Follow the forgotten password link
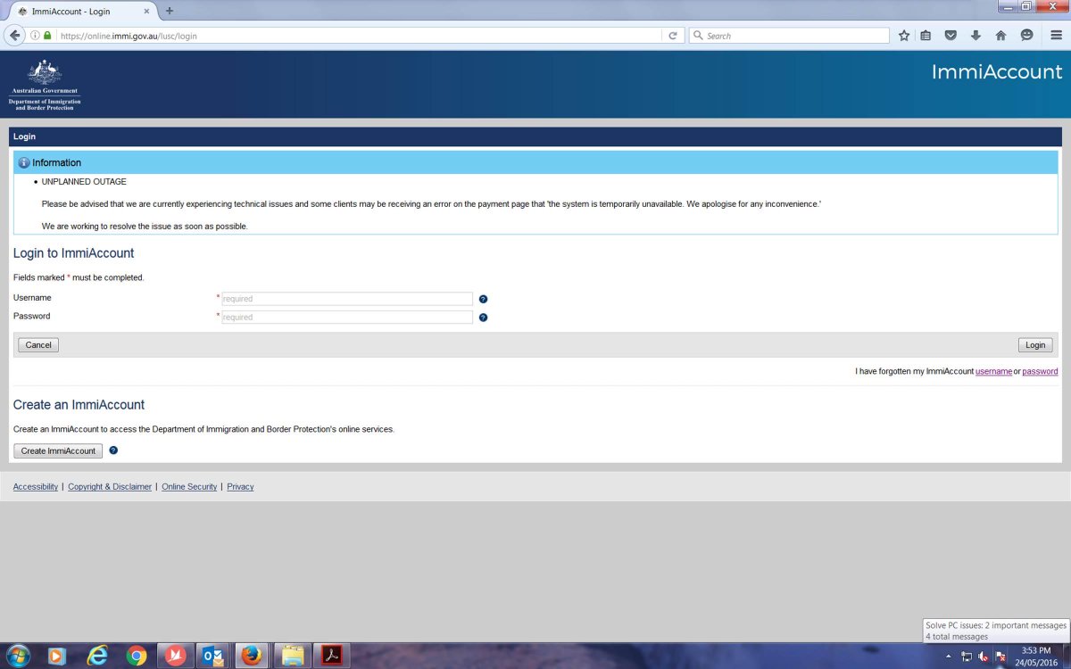 point(1040,371)
